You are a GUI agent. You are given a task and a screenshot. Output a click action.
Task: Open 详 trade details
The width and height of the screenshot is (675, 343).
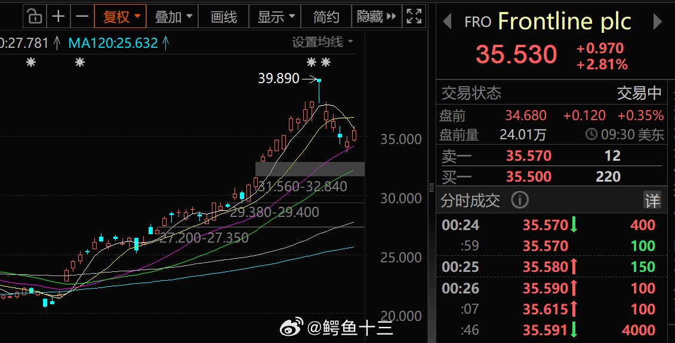(652, 200)
